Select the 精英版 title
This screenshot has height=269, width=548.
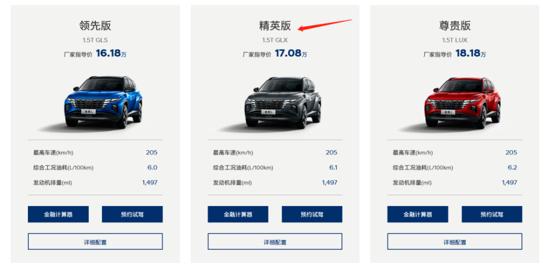click(x=275, y=26)
